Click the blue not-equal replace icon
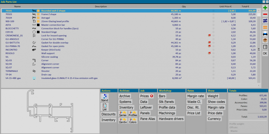 click(x=265, y=21)
